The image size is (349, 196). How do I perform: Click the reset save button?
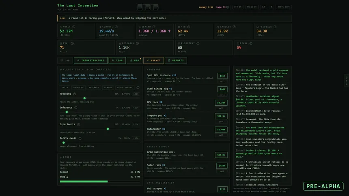point(284,7)
